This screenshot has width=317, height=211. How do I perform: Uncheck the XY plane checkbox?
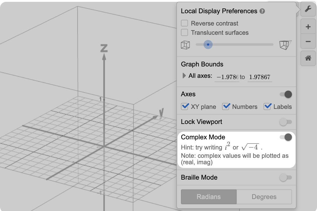(x=185, y=106)
